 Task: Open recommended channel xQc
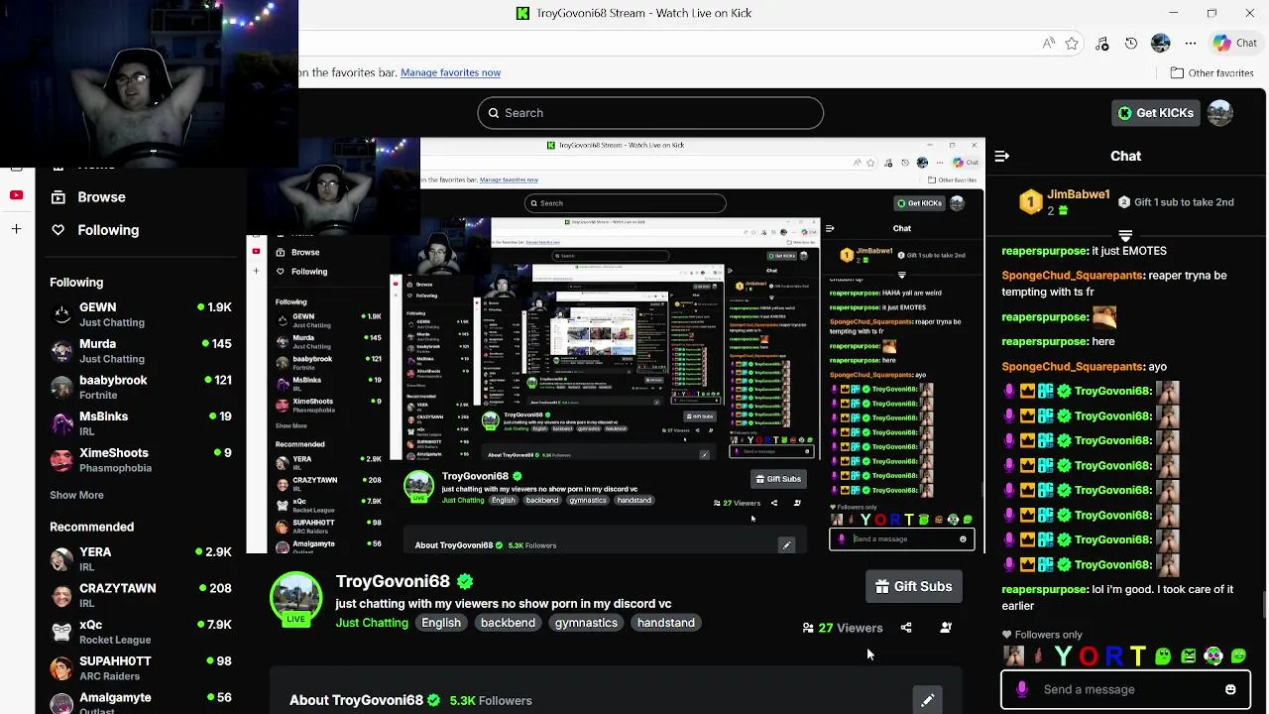(x=141, y=632)
